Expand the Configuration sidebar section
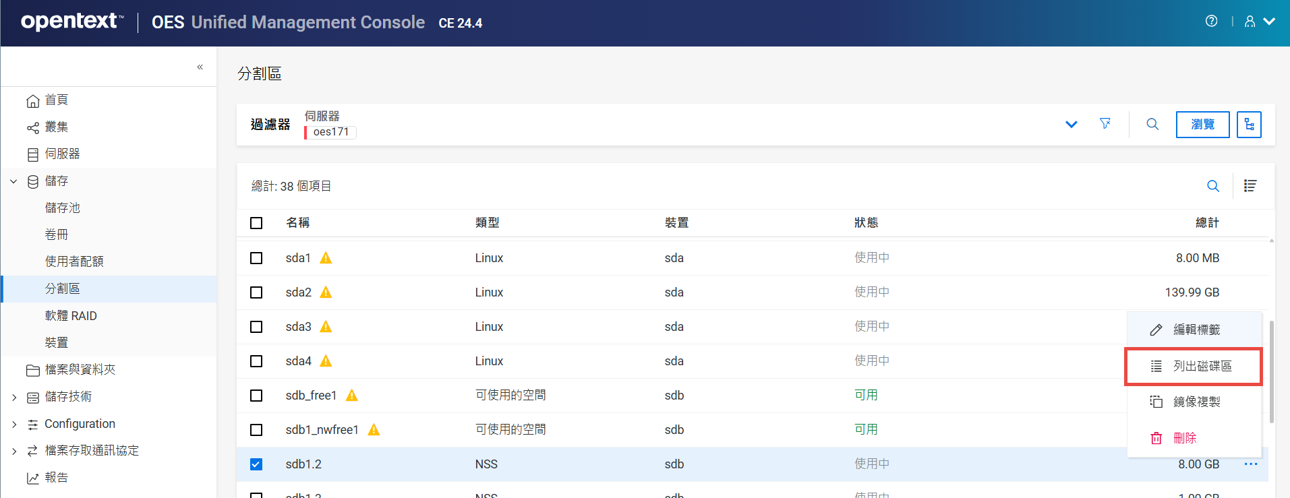The width and height of the screenshot is (1290, 498). tap(13, 424)
